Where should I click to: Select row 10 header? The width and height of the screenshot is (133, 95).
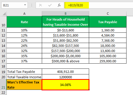3,22
